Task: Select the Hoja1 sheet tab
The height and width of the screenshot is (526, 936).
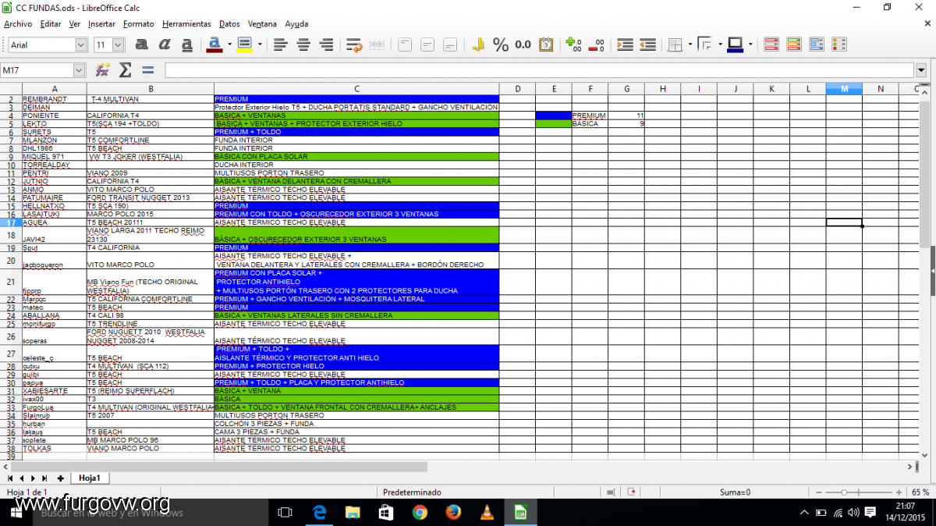Action: pyautogui.click(x=90, y=478)
